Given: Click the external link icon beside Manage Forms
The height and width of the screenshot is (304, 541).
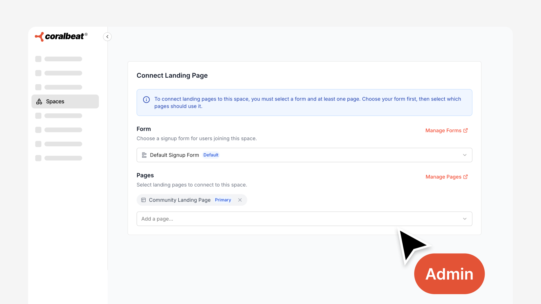Looking at the screenshot, I should pos(465,130).
